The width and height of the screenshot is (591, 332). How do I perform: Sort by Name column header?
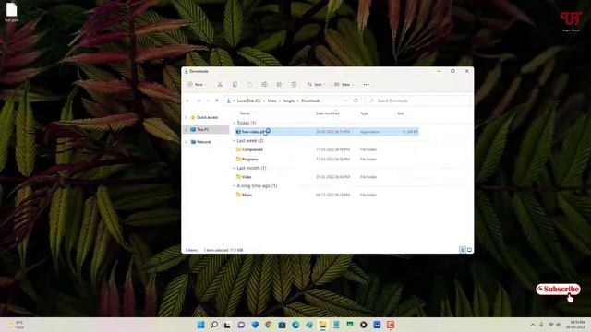[x=245, y=113]
